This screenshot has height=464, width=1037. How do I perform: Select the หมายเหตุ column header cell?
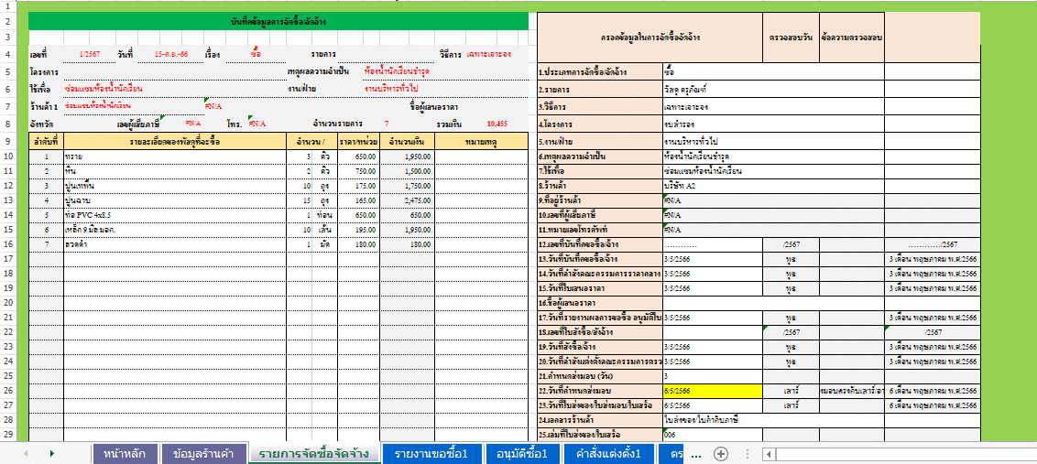tap(482, 141)
